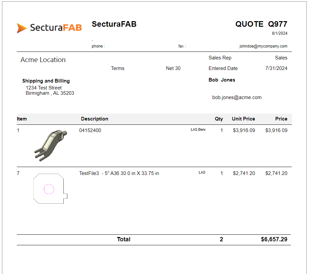Click the bob.jones@acme.com email link

[237, 97]
